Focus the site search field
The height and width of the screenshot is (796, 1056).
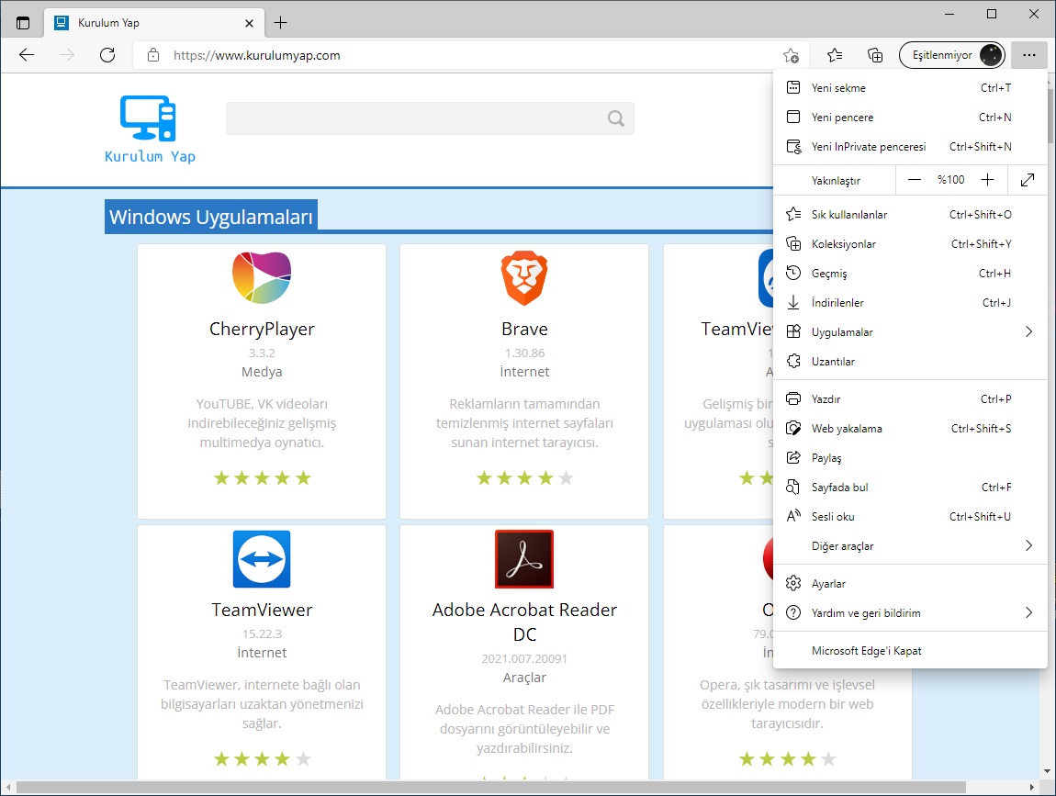click(x=430, y=118)
